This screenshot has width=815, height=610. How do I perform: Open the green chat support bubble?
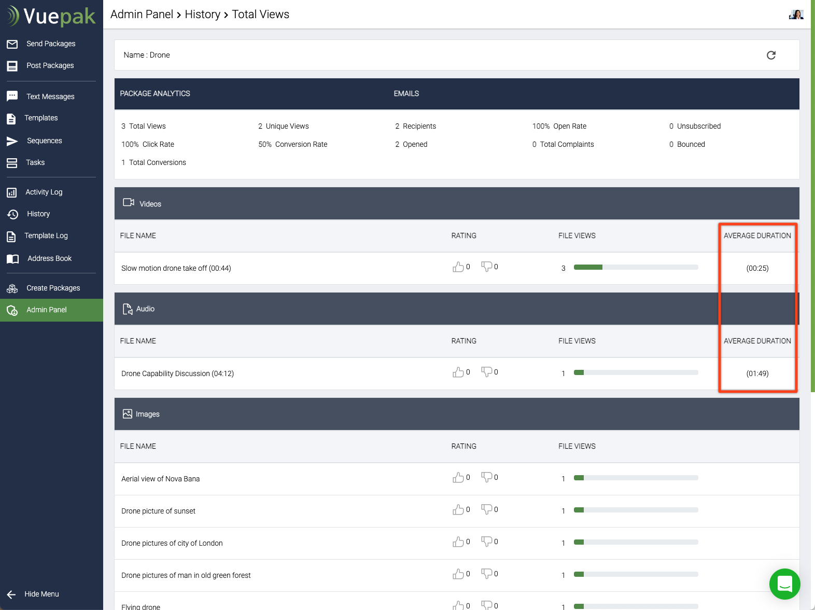click(x=784, y=584)
